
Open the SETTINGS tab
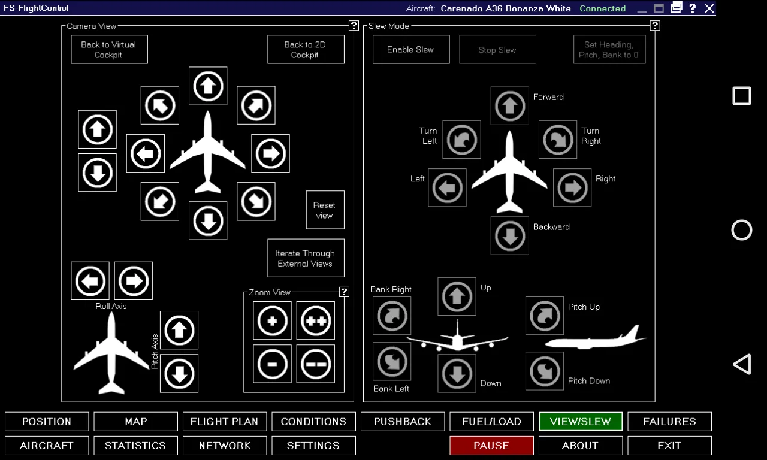[313, 446]
